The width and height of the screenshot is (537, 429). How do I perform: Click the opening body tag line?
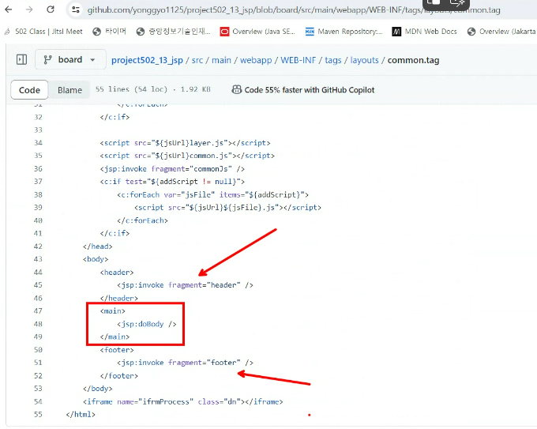[96, 259]
